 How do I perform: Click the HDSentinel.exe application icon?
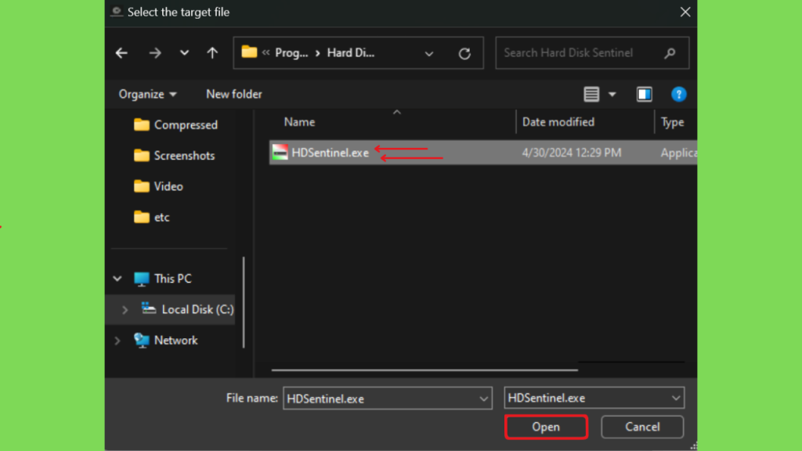(x=280, y=153)
